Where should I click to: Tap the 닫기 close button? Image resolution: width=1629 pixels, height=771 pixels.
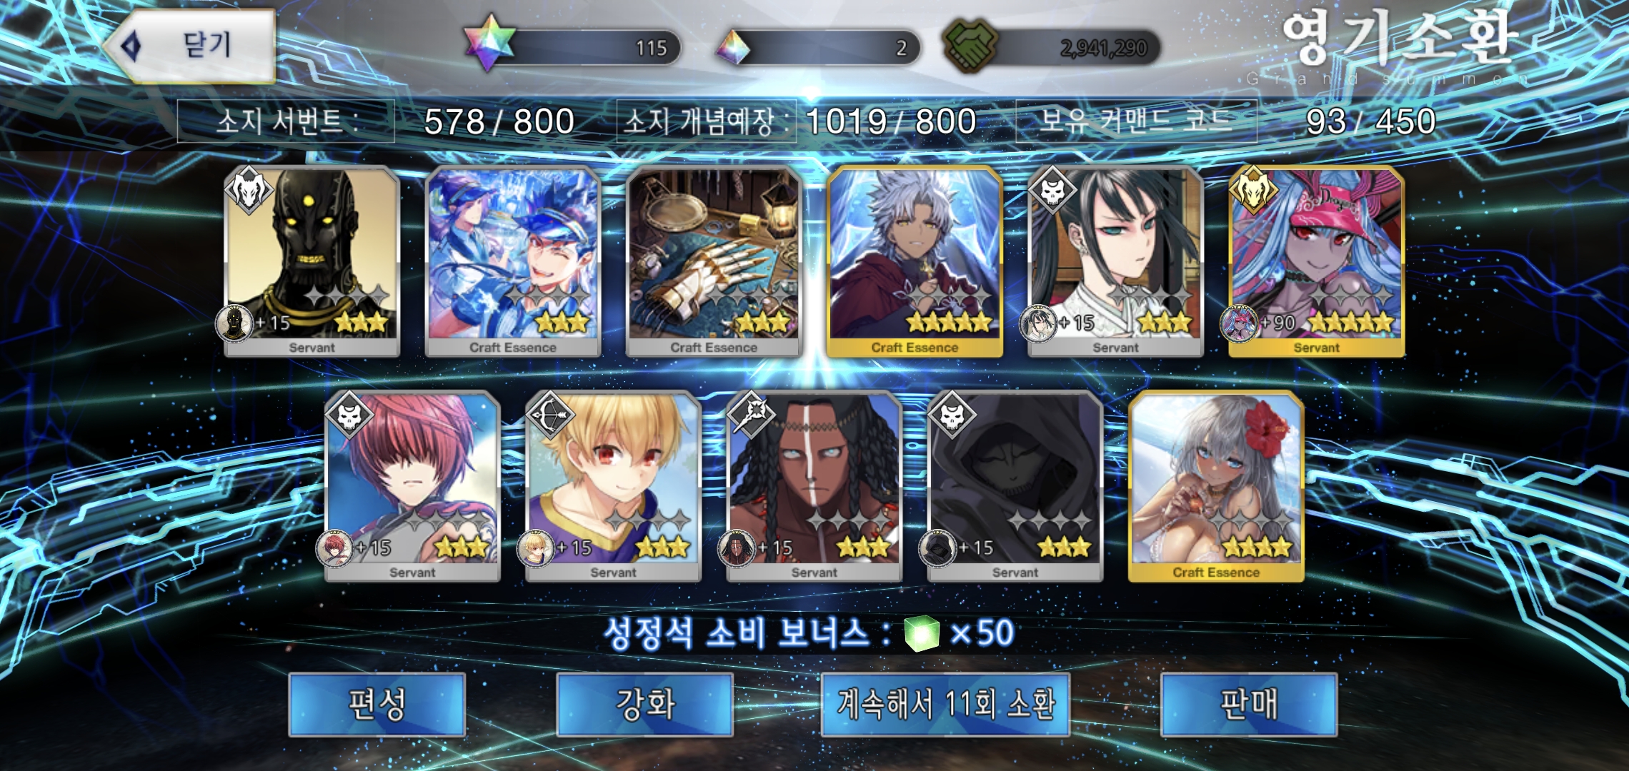point(190,46)
